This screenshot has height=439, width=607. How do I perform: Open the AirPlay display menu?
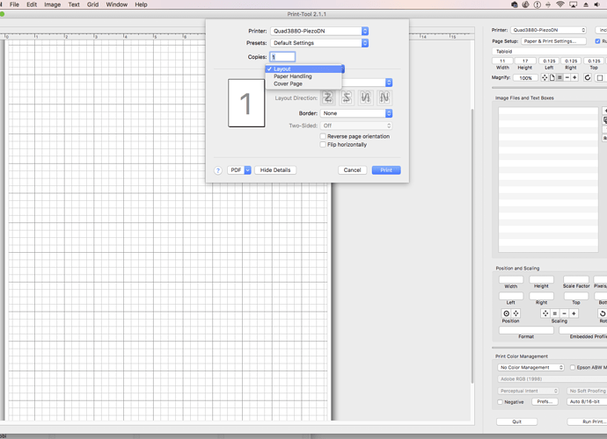[574, 4]
